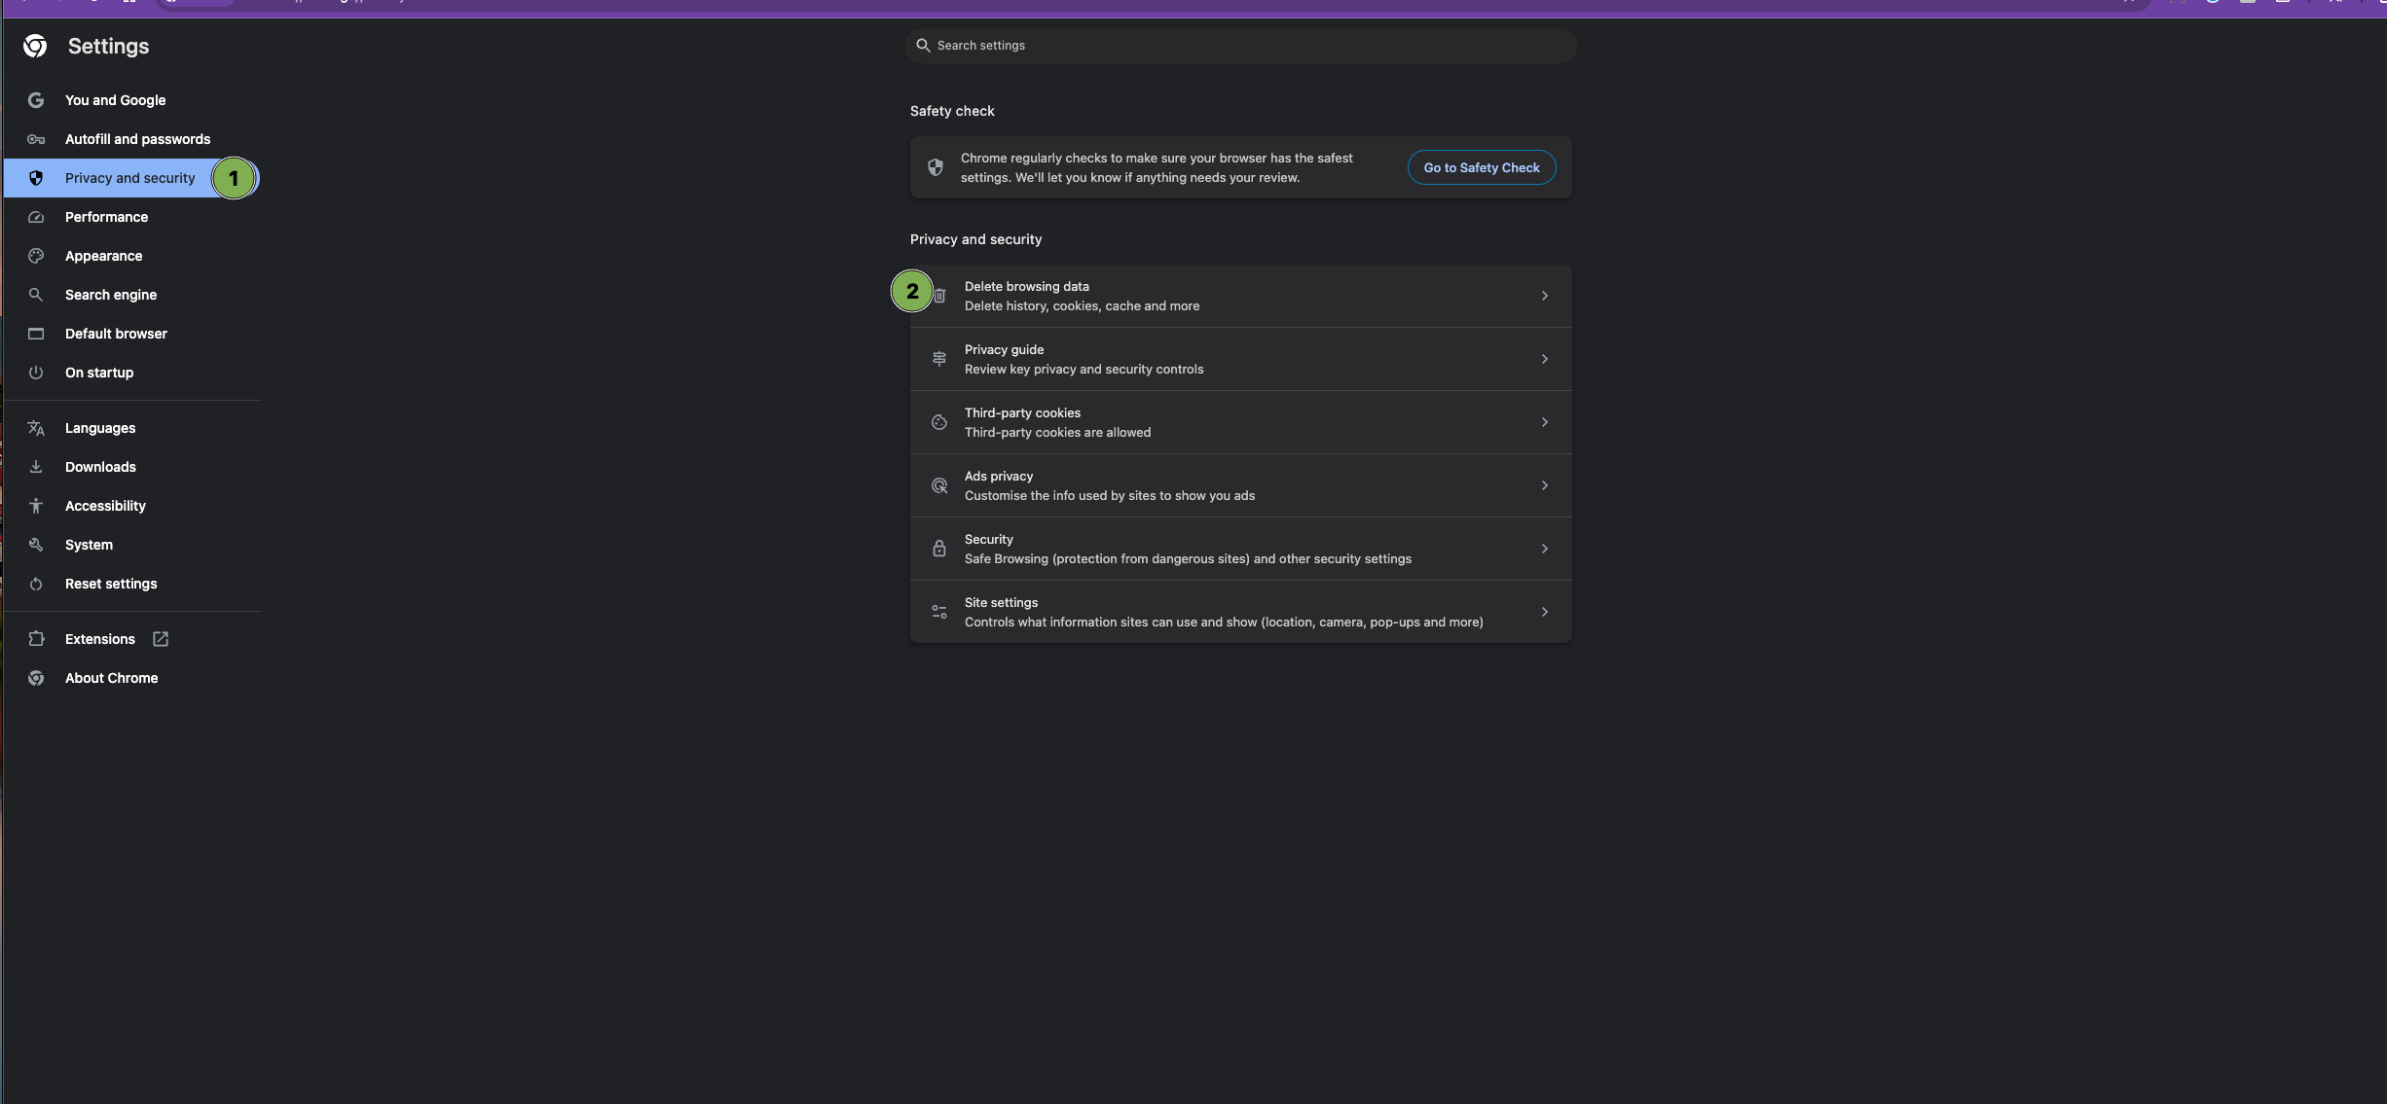The width and height of the screenshot is (2387, 1104).
Task: Click the Google G icon in sidebar
Action: pyautogui.click(x=36, y=100)
